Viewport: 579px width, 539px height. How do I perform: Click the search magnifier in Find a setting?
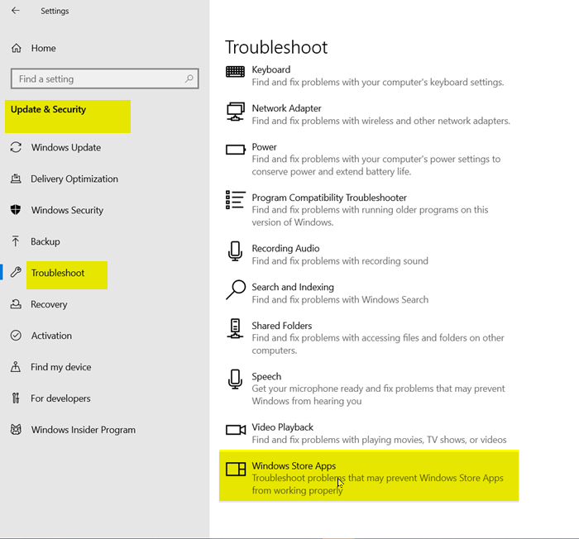tap(189, 79)
